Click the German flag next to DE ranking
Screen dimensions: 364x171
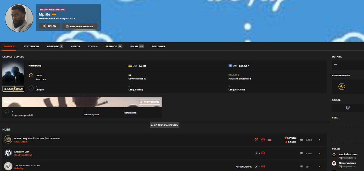click(x=130, y=66)
